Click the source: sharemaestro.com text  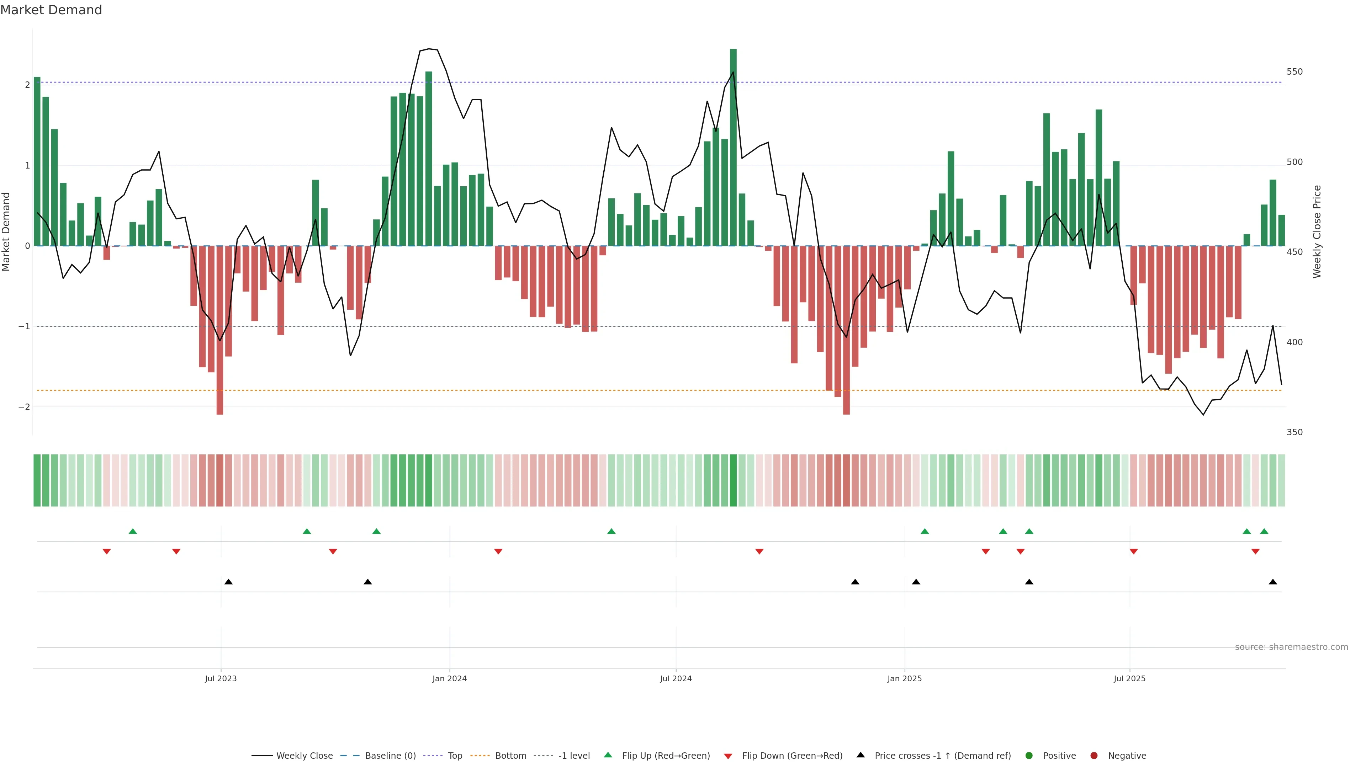[1291, 647]
